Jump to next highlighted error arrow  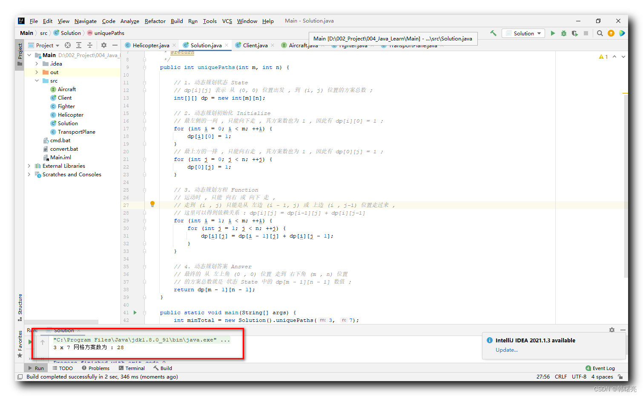(x=623, y=57)
